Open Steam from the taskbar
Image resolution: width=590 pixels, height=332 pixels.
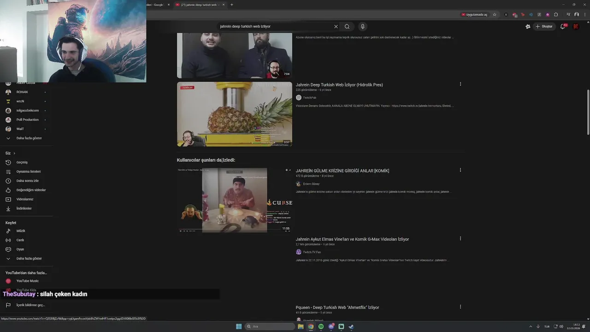point(351,326)
